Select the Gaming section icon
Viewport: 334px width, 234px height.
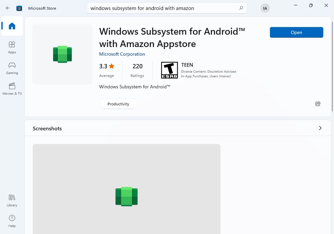(12, 68)
